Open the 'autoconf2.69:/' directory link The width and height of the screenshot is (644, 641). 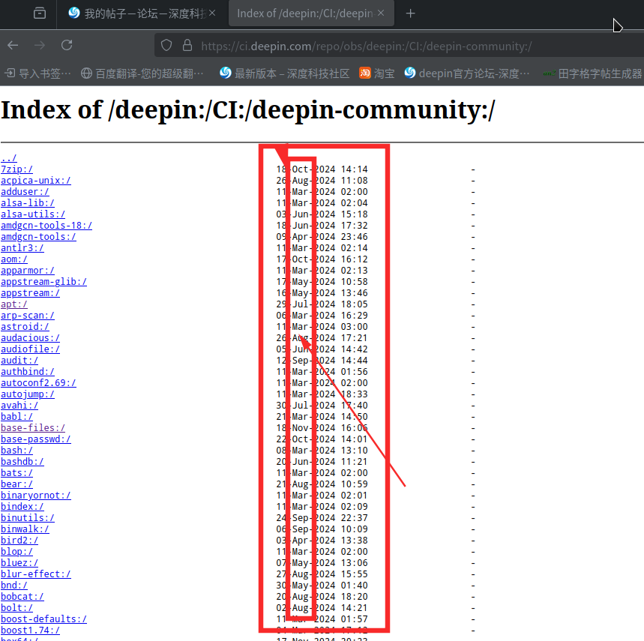(38, 382)
